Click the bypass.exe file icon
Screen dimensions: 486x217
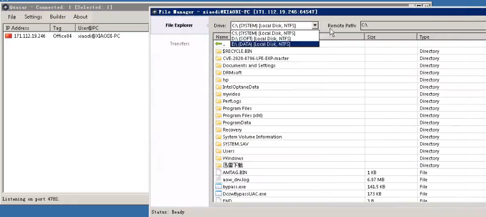218,186
